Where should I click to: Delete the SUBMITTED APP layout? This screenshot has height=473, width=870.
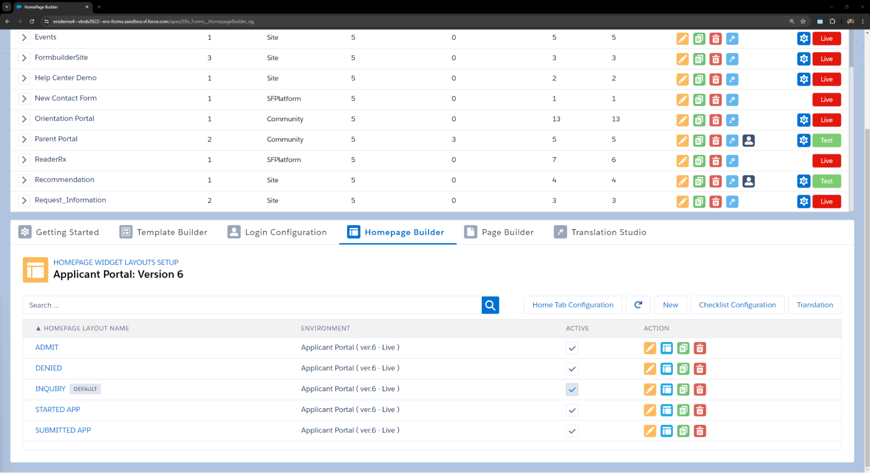(x=699, y=431)
